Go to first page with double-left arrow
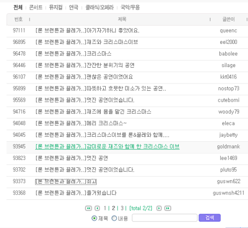 click(x=88, y=208)
